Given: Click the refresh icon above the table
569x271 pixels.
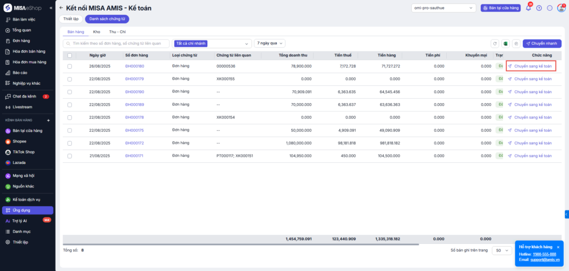Looking at the screenshot, I should [495, 43].
